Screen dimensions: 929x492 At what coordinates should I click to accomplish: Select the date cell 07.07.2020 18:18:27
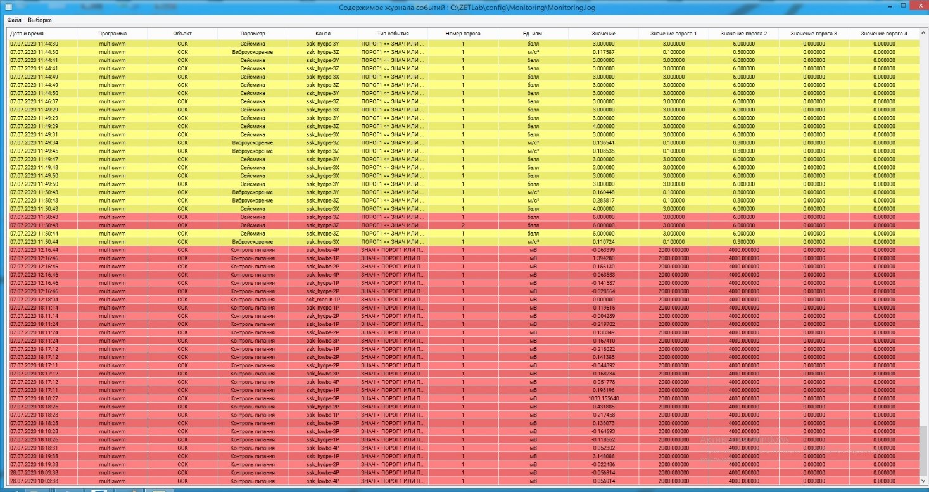[x=42, y=398]
